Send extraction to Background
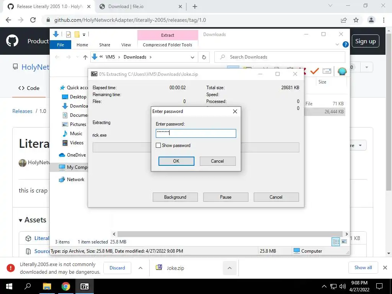 175,197
